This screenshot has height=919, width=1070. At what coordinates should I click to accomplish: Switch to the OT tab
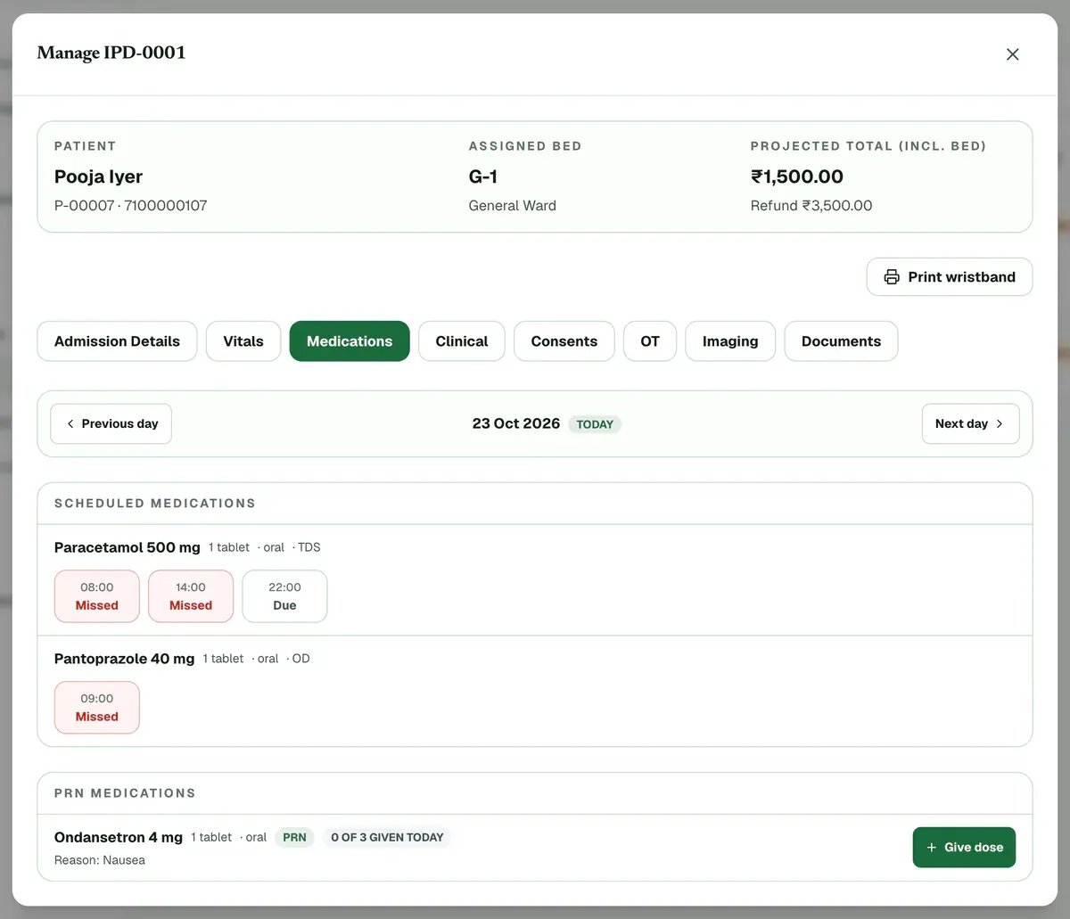[x=650, y=341]
